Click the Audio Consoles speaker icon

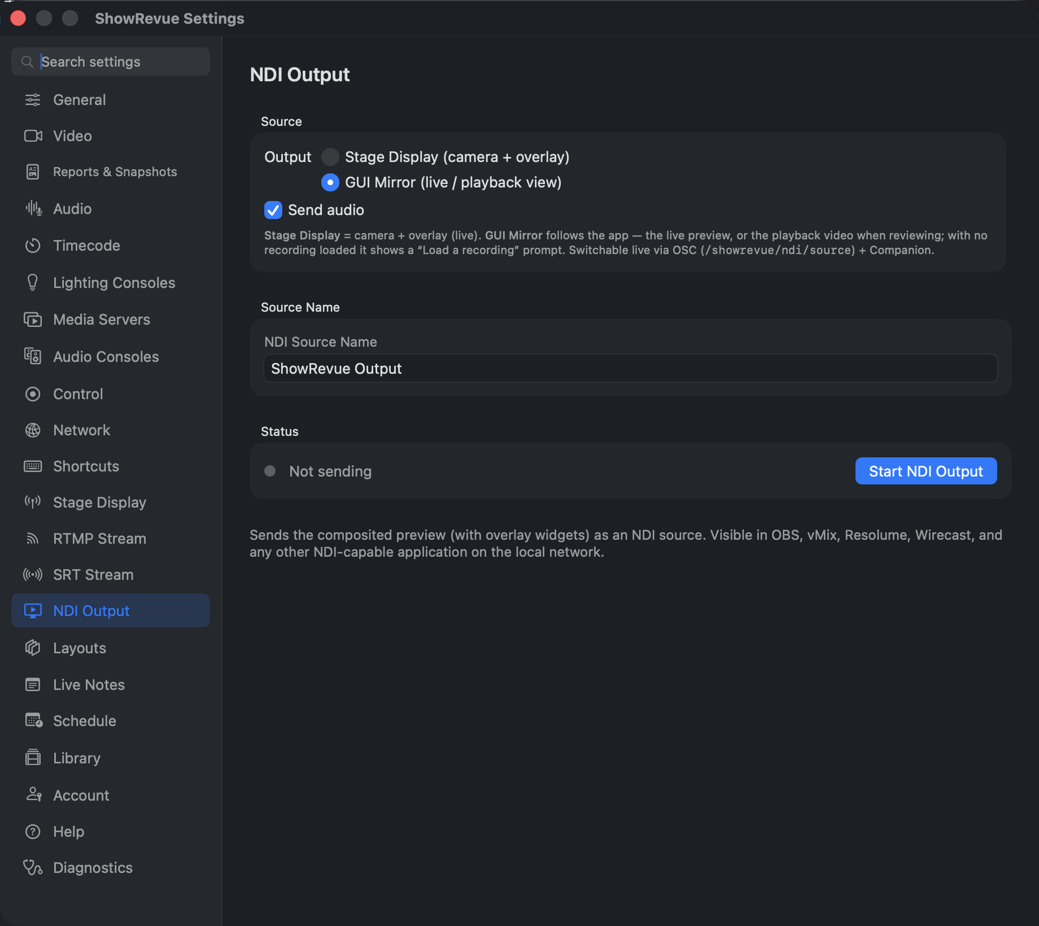click(33, 356)
